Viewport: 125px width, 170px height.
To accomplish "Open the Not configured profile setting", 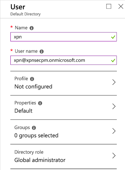I will tap(33, 87).
